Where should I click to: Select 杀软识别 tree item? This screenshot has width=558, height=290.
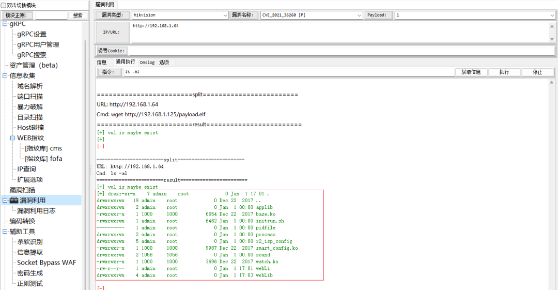click(30, 242)
